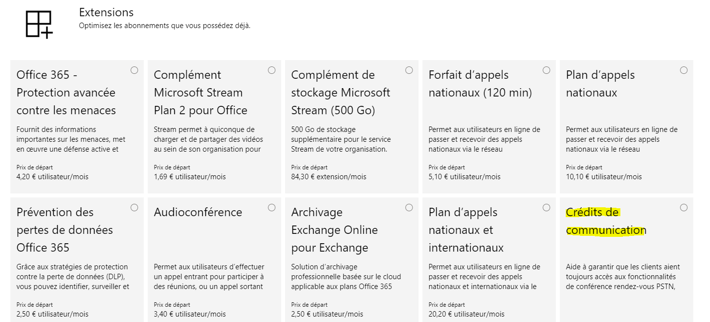Select the Archivage Exchange Online circle
This screenshot has width=710, height=322.
(x=409, y=208)
